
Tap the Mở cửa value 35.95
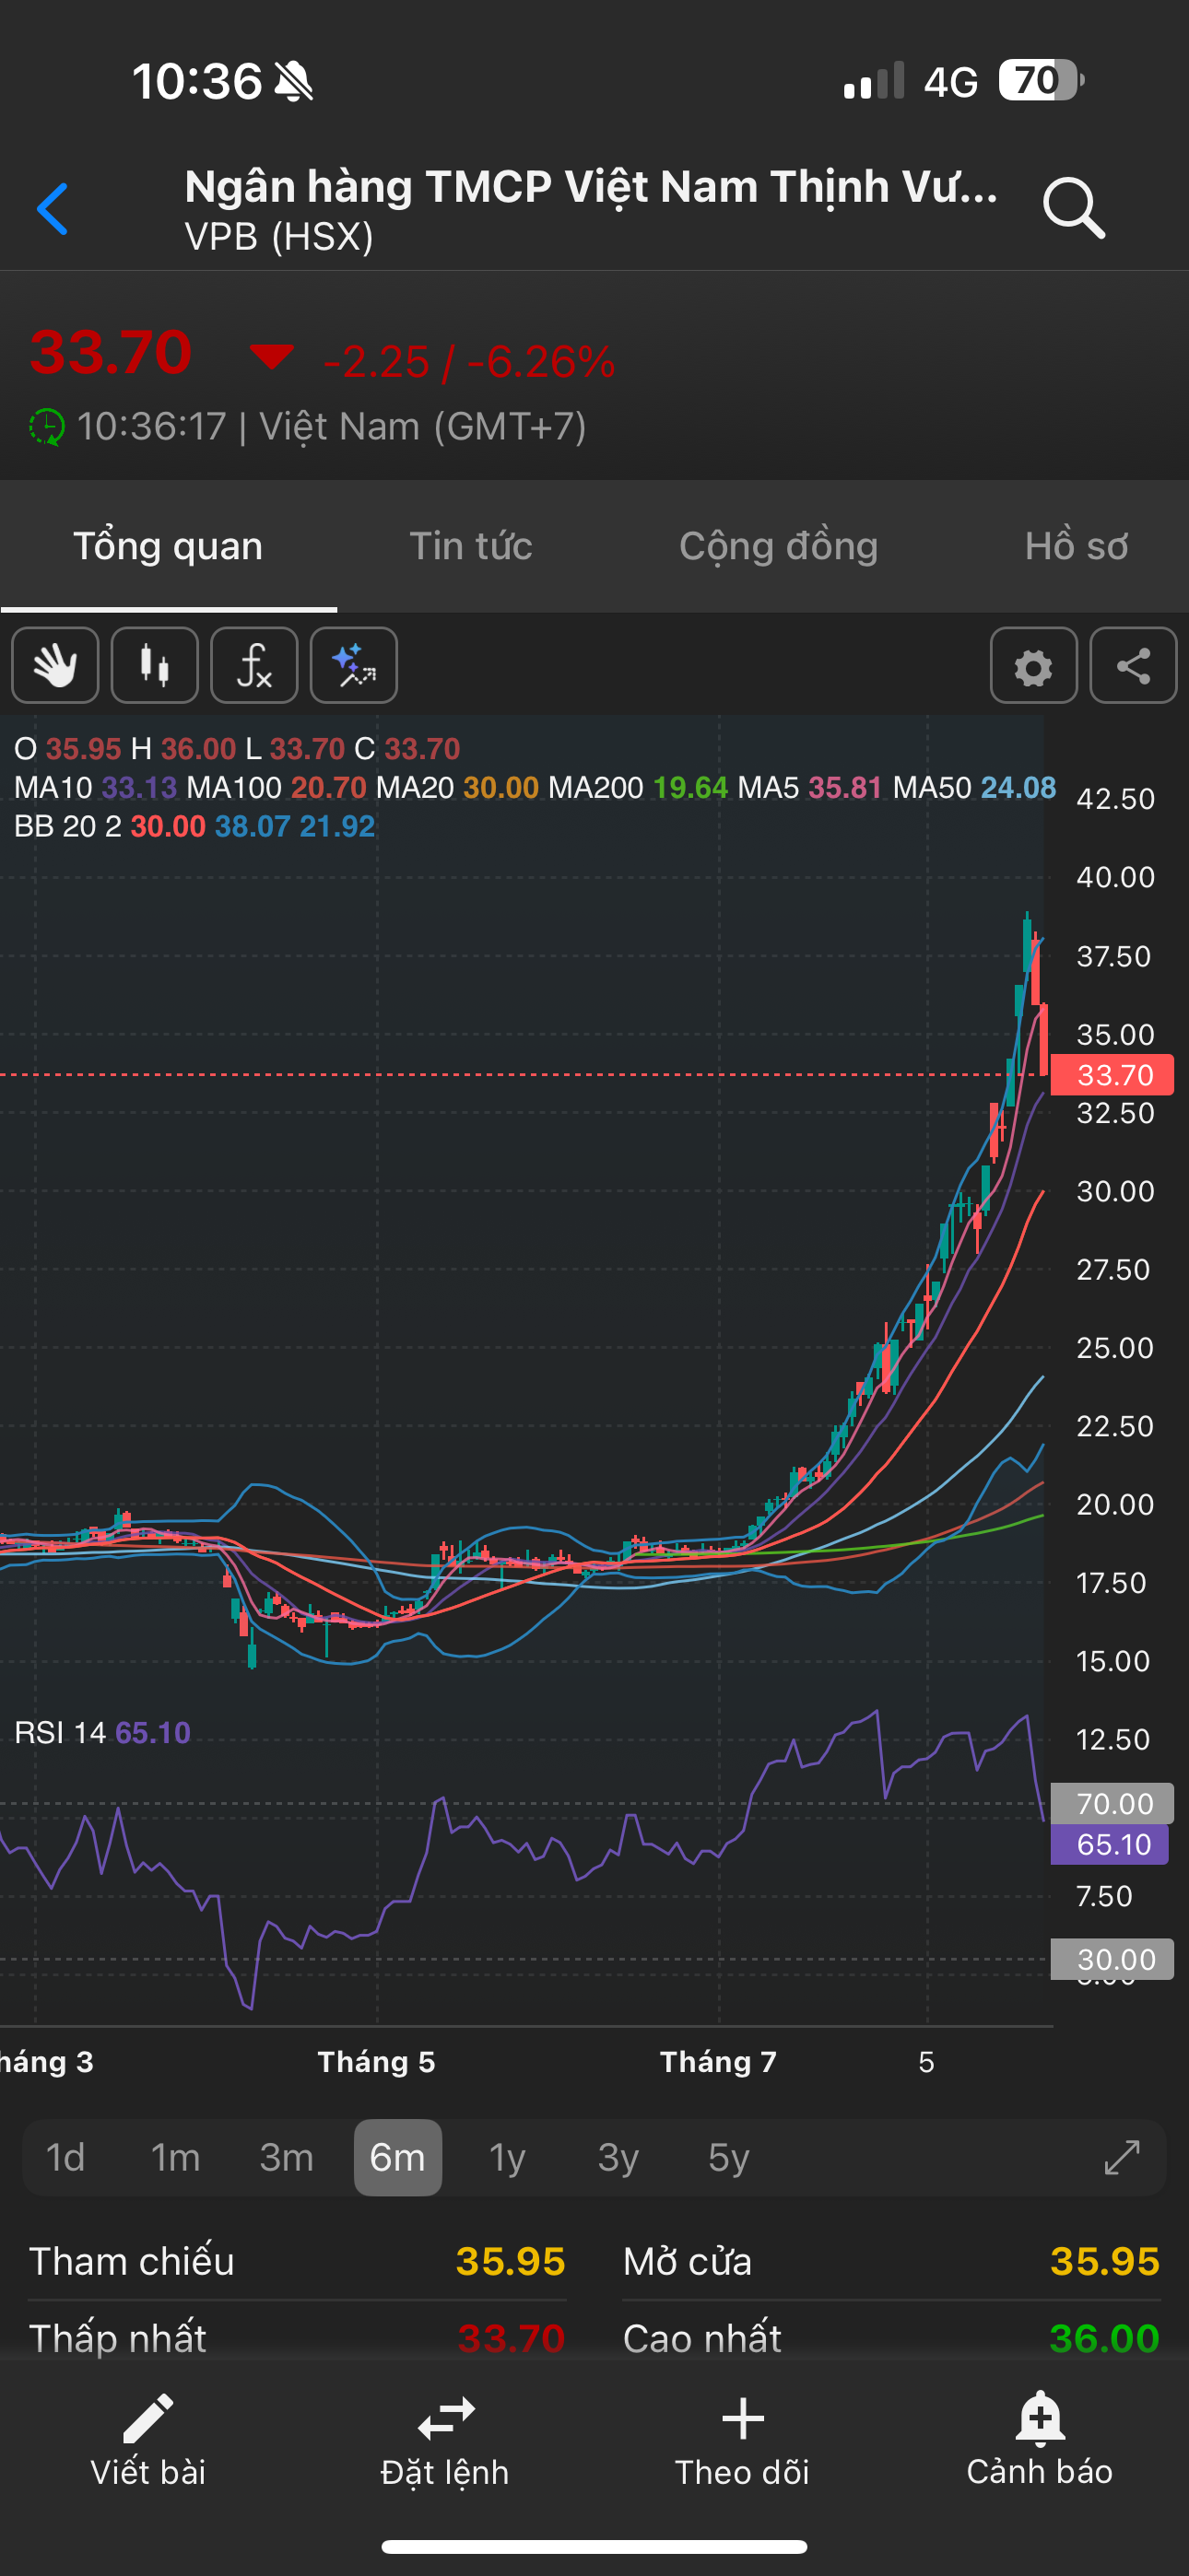(1105, 2262)
